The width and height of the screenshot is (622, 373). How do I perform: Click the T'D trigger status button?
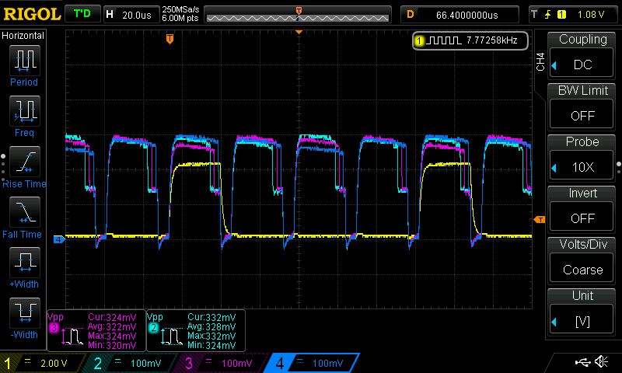(x=82, y=14)
